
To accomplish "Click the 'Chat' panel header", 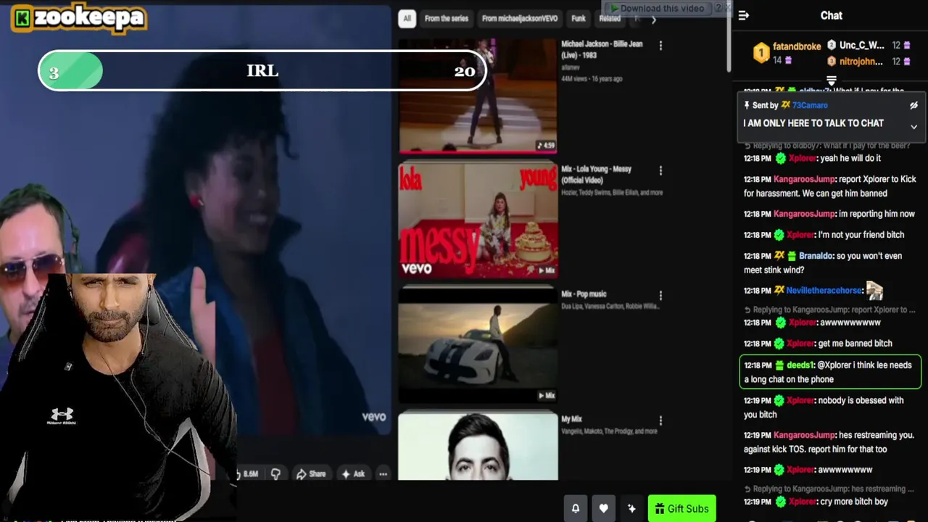I will click(831, 15).
